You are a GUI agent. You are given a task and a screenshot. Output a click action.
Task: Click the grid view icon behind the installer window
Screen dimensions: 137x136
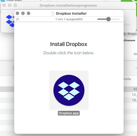pos(14,68)
